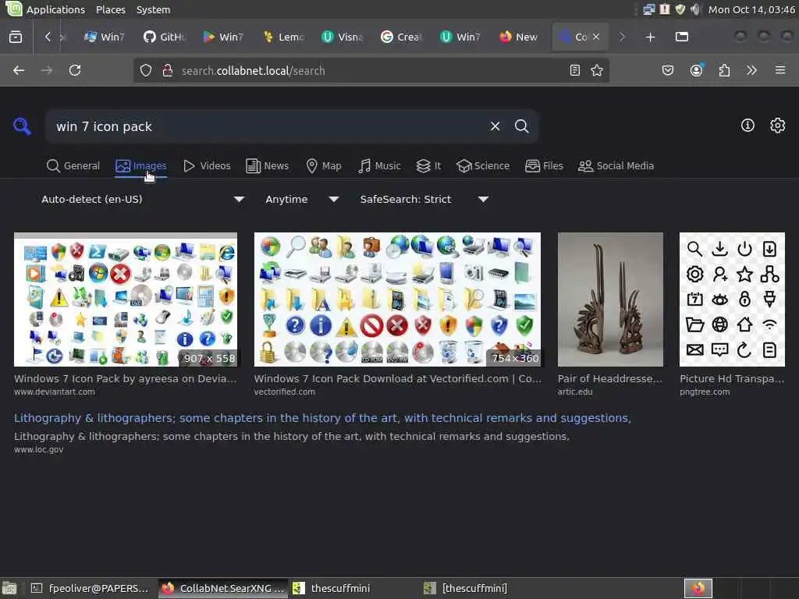Image resolution: width=799 pixels, height=599 pixels.
Task: Open Lithography & lithographers result link
Action: pyautogui.click(x=322, y=418)
